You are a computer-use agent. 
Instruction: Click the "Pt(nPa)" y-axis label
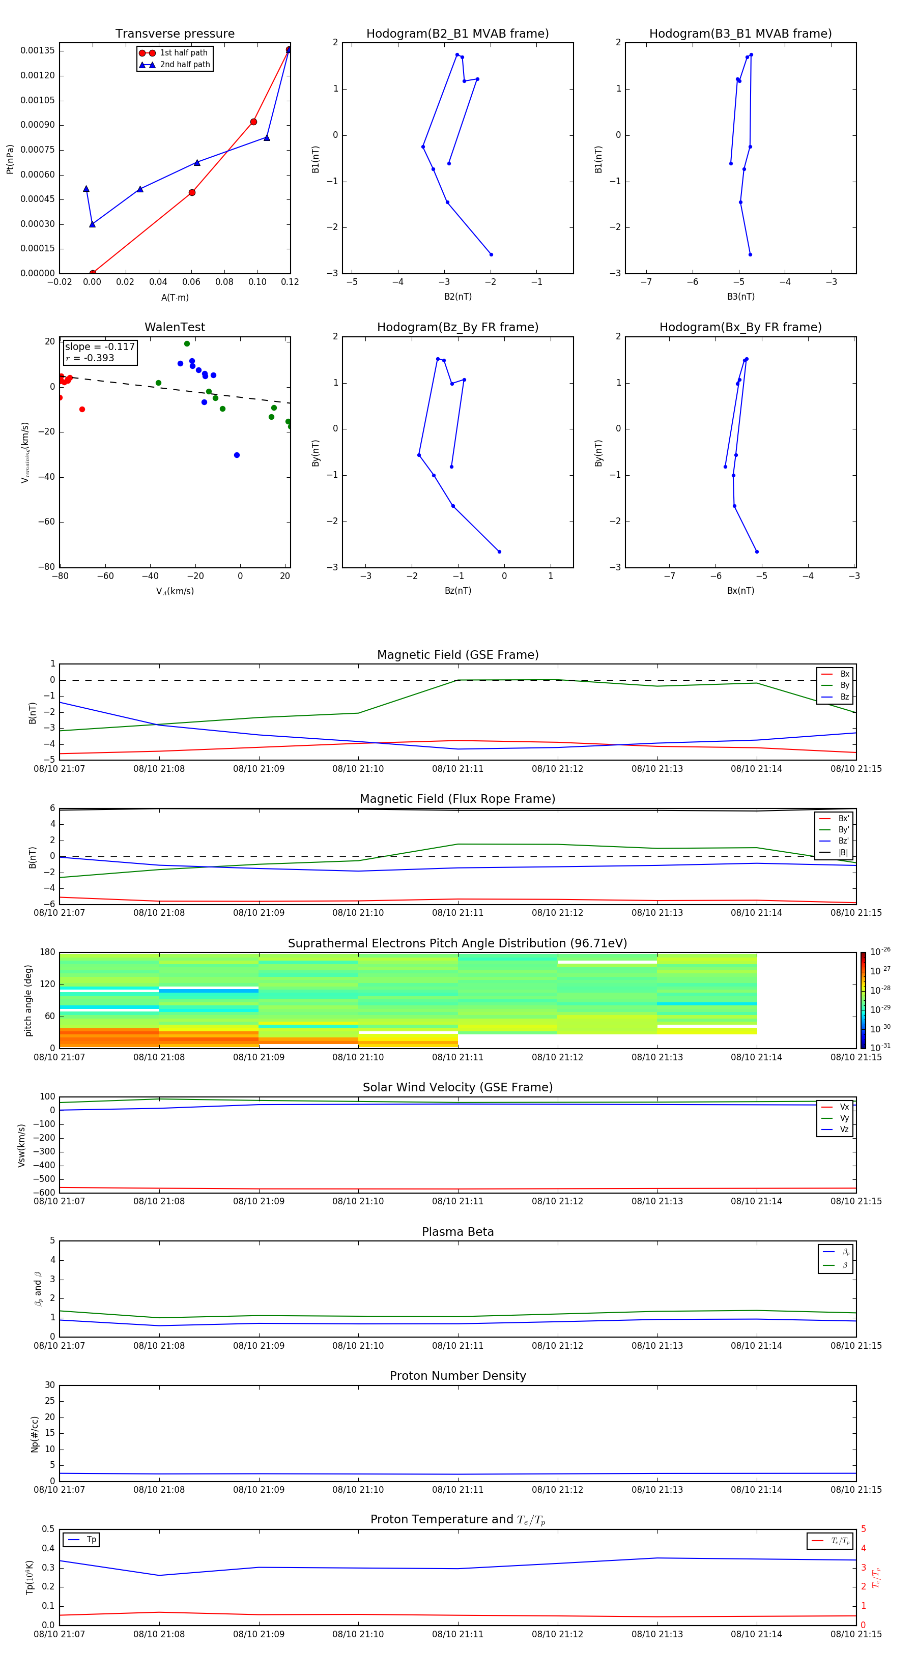10,159
